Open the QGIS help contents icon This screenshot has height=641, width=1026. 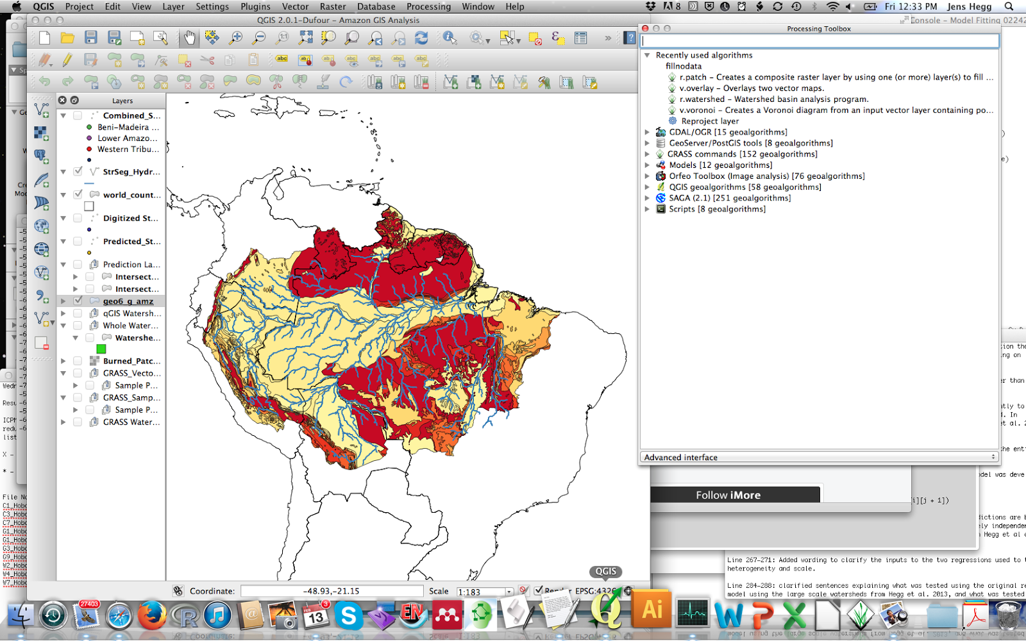point(630,38)
